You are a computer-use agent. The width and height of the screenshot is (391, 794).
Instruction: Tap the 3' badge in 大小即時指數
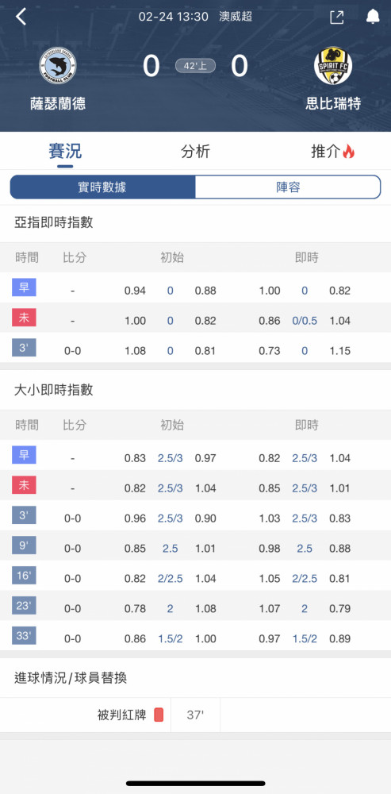click(x=24, y=515)
